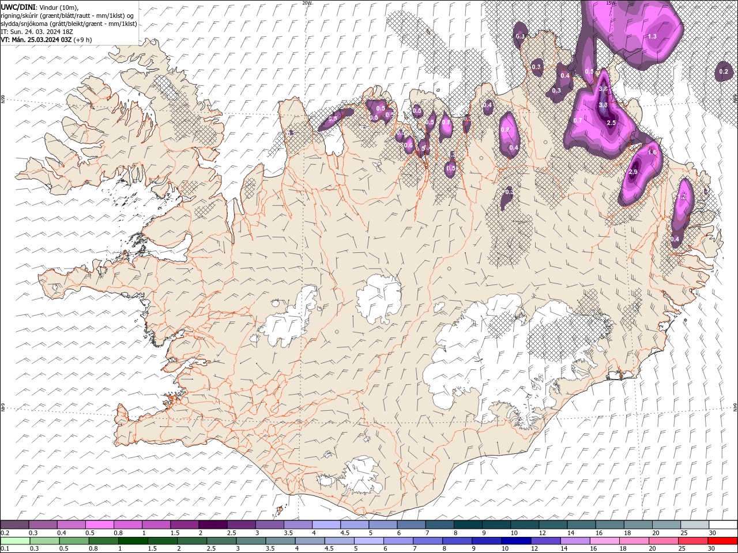Viewport: 738px width, 553px height.
Task: Click the UWC/DINI title text
Action: [x=18, y=7]
